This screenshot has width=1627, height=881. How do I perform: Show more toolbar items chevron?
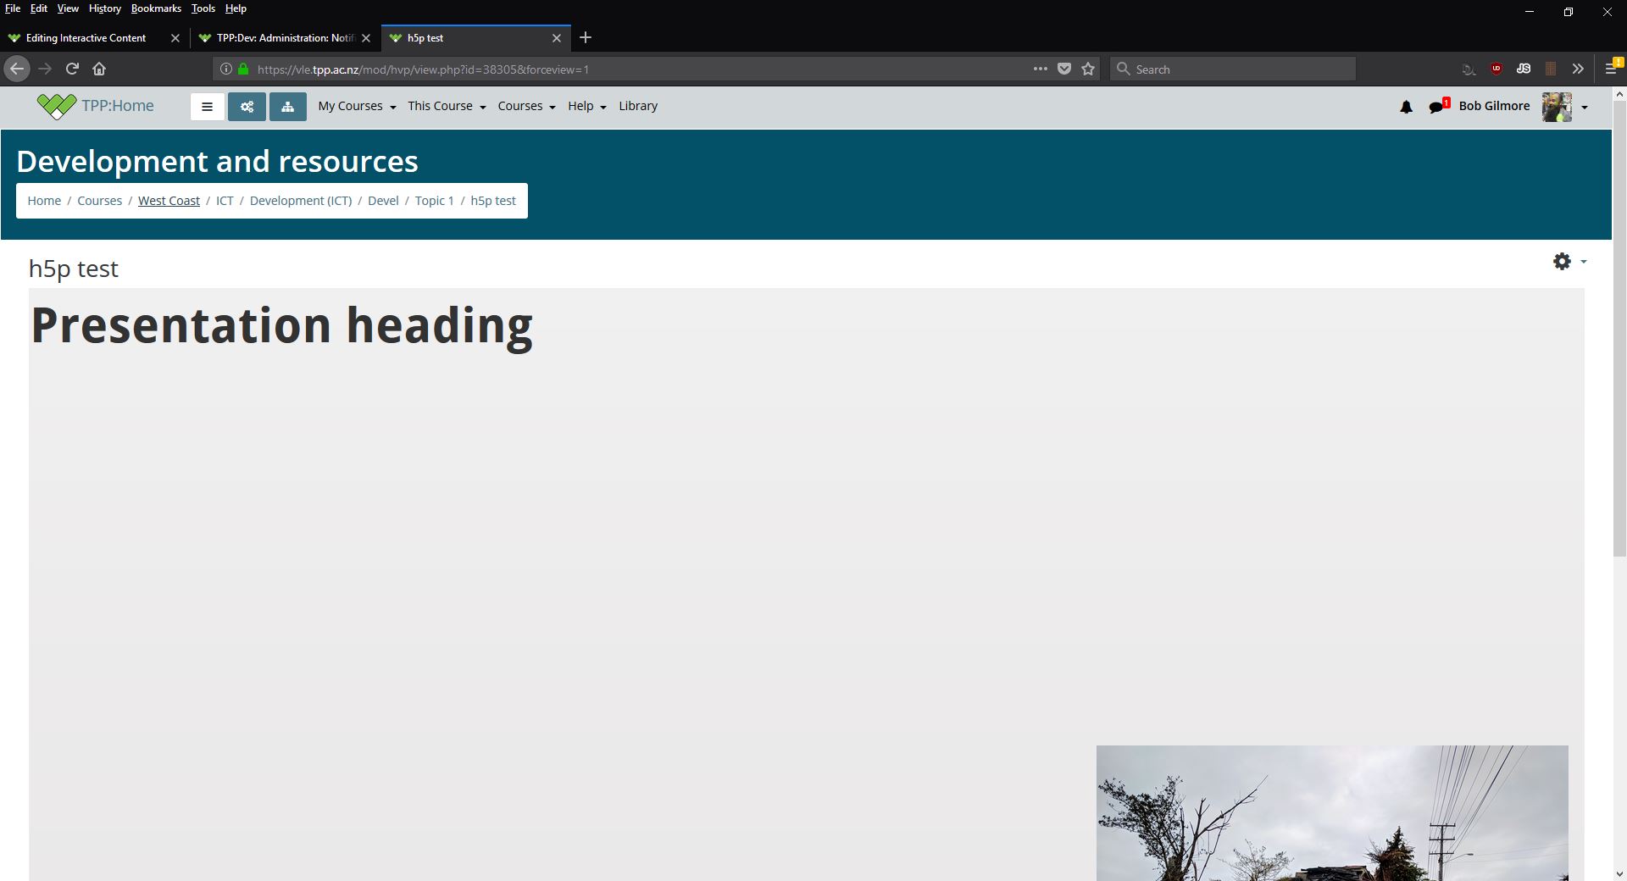tap(1578, 69)
